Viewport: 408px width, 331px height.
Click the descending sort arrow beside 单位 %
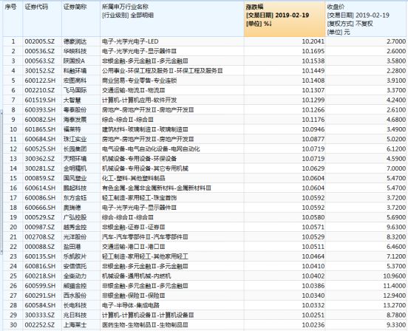[271, 24]
